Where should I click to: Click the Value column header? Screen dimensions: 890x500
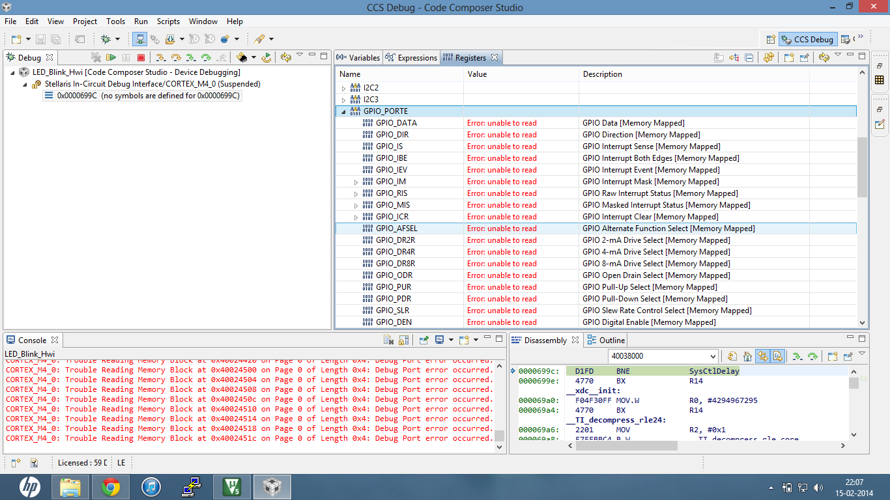[x=521, y=74]
